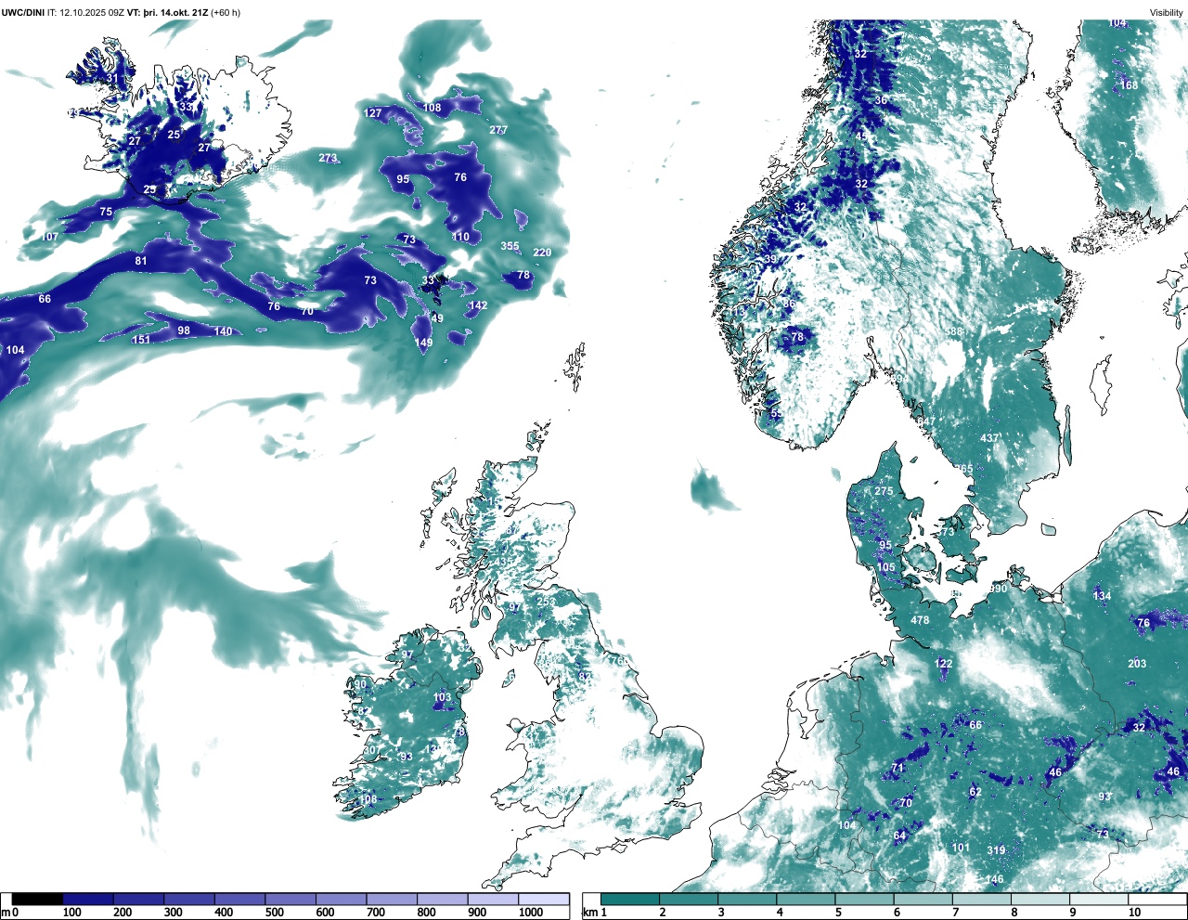Click the darkest blue 100–200 m swatch
The height and width of the screenshot is (920, 1188).
(x=88, y=899)
